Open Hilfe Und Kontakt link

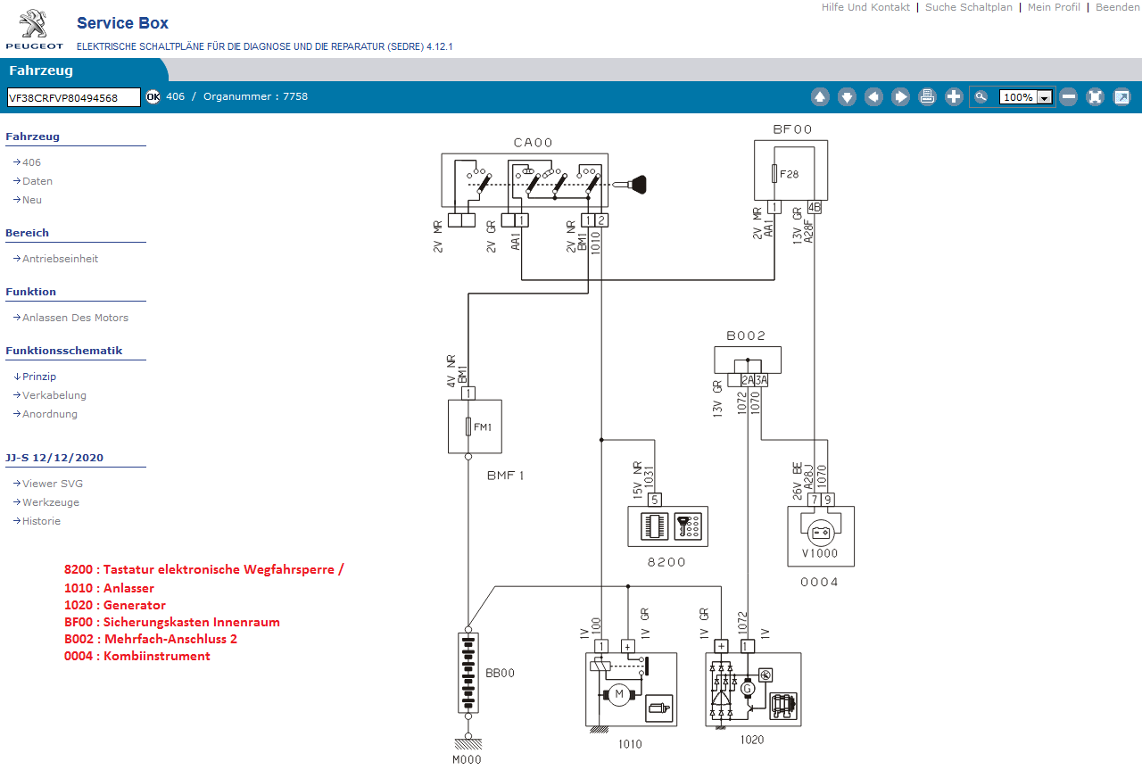point(865,7)
